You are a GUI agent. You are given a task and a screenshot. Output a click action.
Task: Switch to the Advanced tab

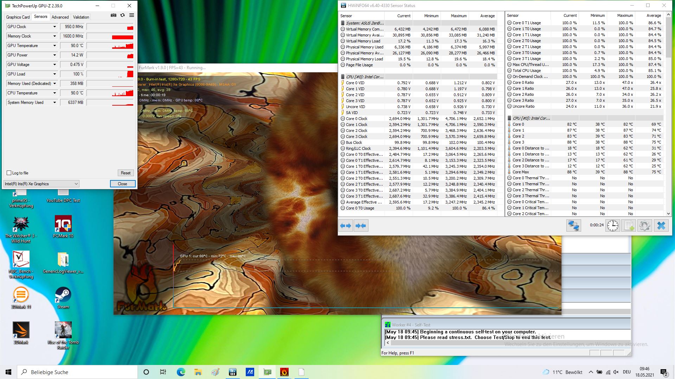coord(60,17)
